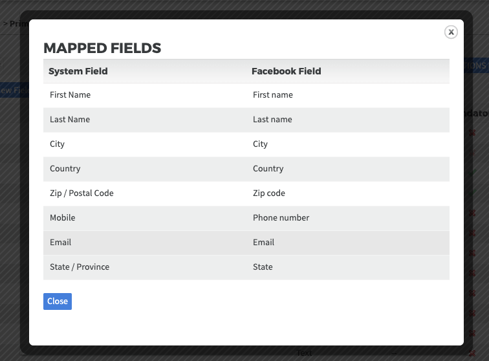Close the dialog with the X icon
This screenshot has width=489, height=361.
[451, 32]
